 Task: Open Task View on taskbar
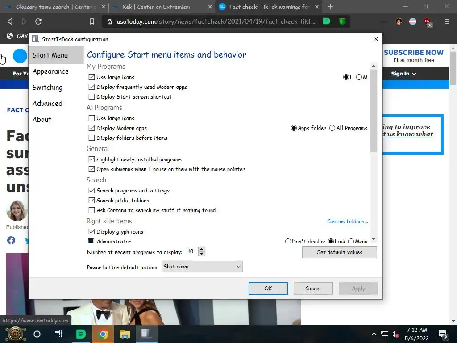coord(58,334)
